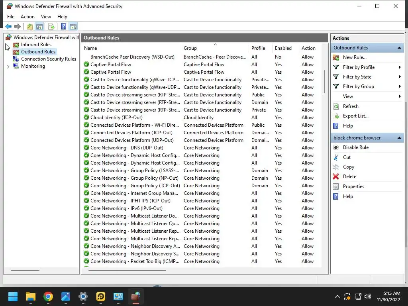Screen dimensions: 408x306
Task: Click Disable Rule action
Action: point(355,147)
